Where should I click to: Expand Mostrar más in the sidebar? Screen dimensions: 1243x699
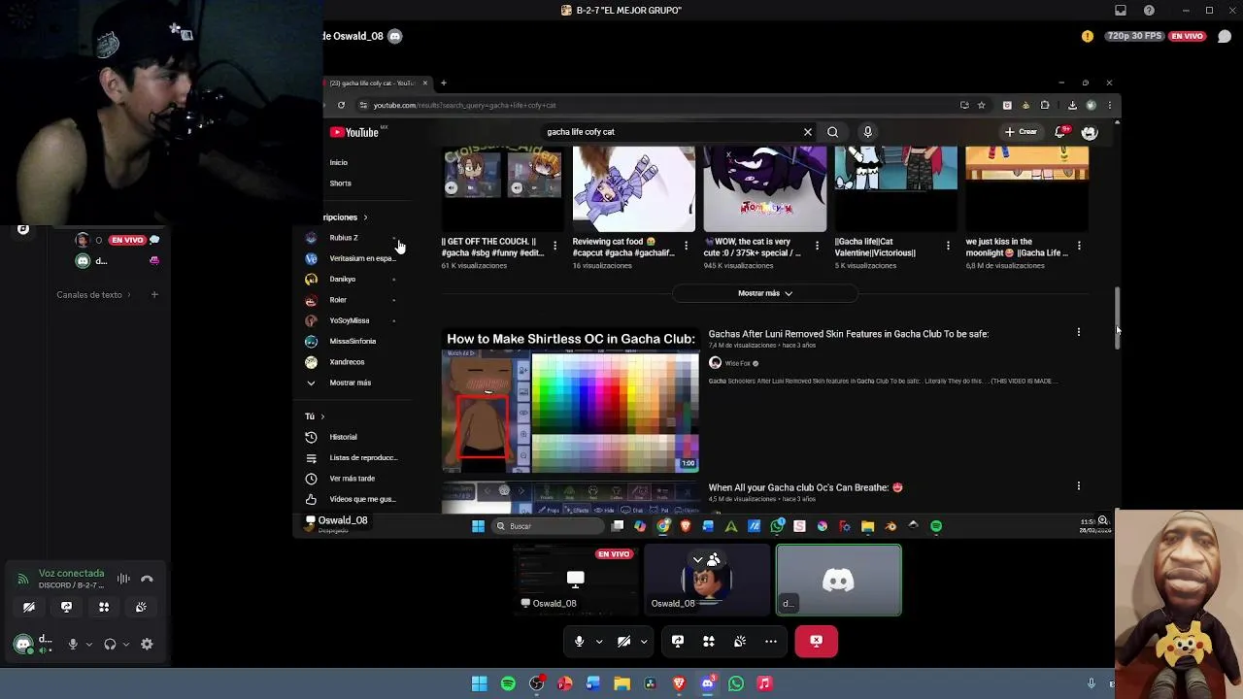pyautogui.click(x=350, y=383)
